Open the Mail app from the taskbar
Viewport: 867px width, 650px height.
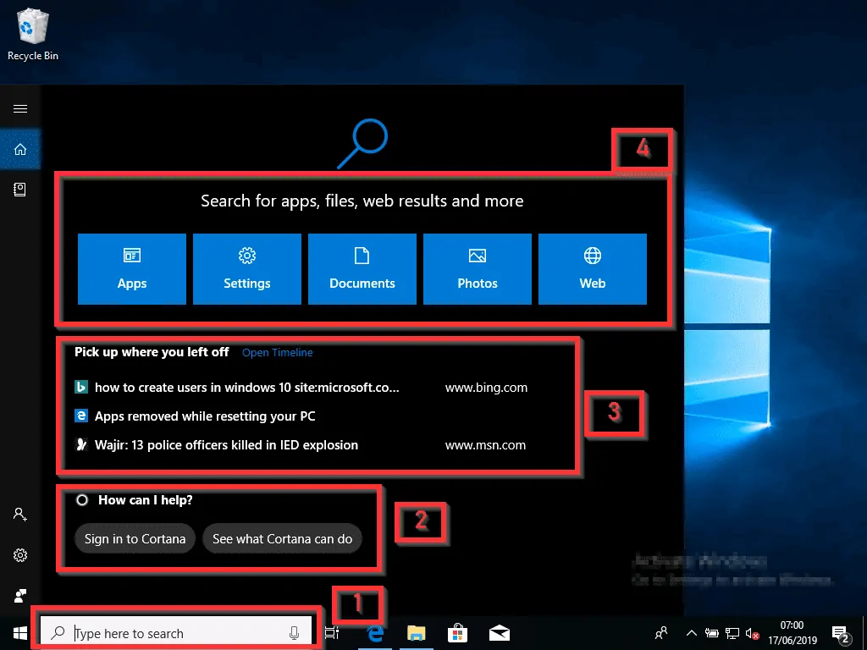pyautogui.click(x=499, y=632)
